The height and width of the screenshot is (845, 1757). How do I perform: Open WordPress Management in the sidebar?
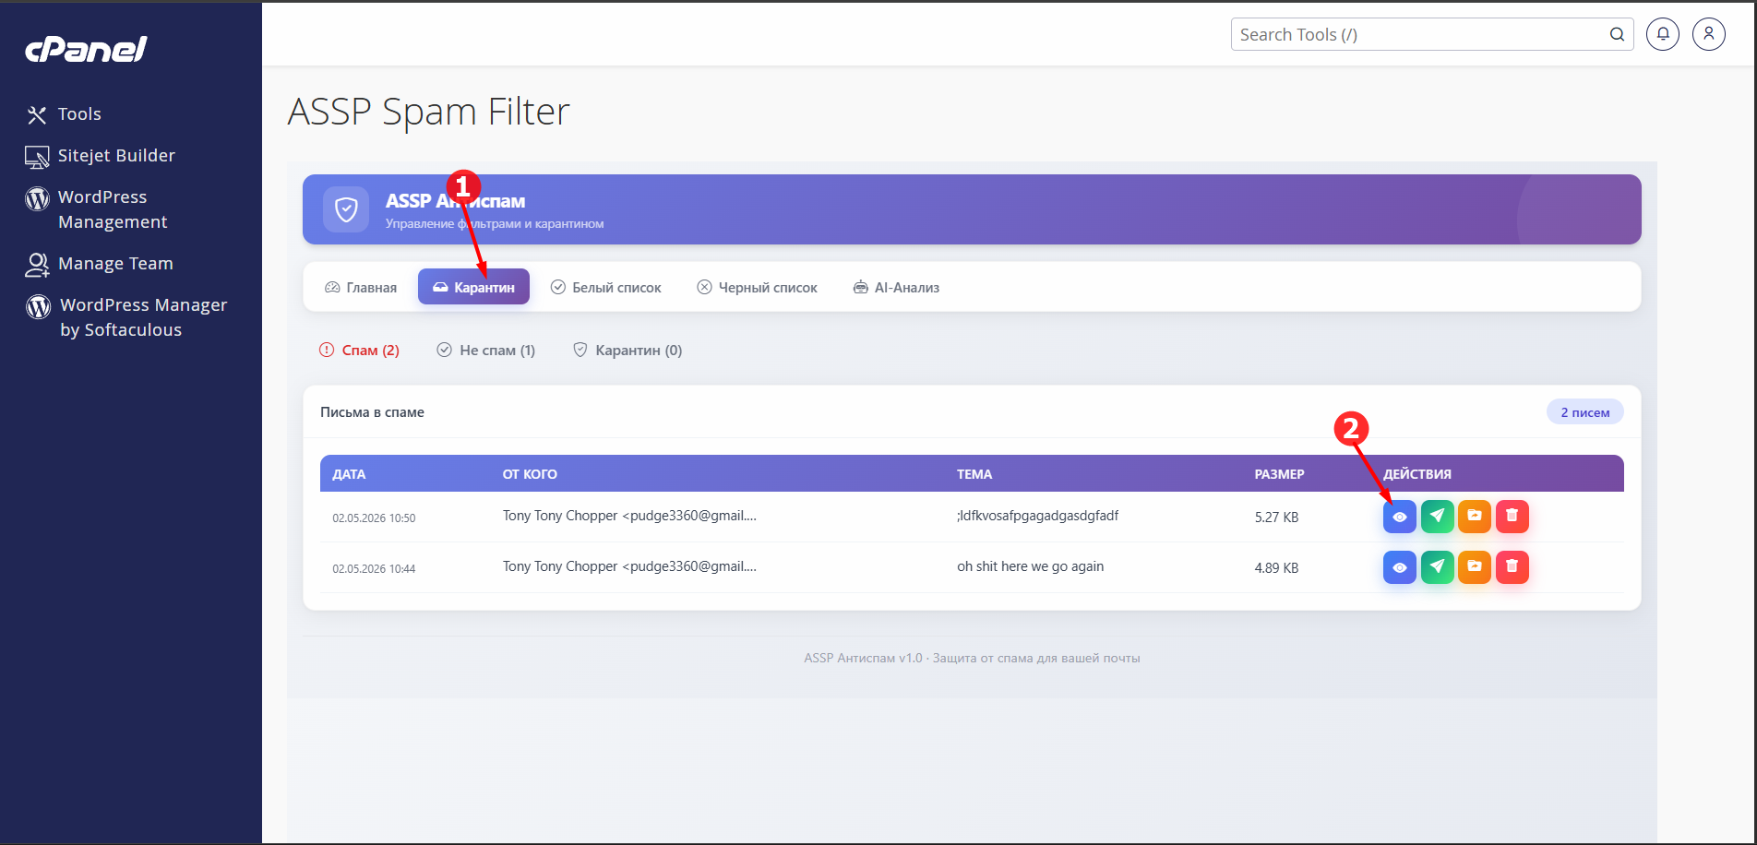97,209
